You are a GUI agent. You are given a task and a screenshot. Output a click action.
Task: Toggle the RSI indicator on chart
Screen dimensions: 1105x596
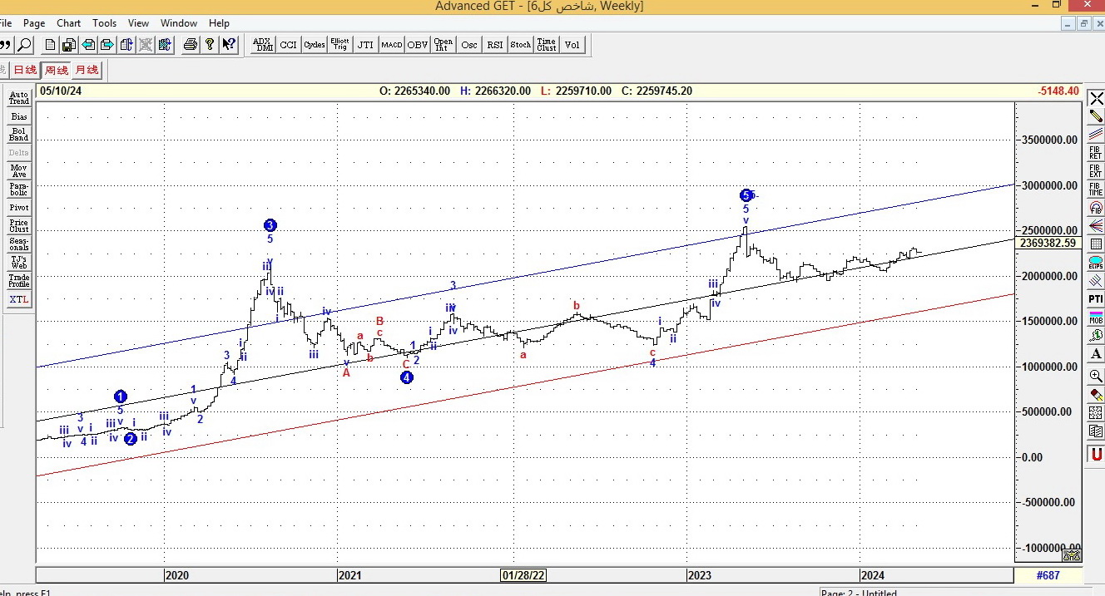point(495,45)
